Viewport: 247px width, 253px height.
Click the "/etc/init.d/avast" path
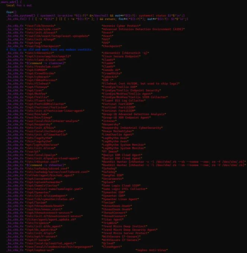coord(41,33)
